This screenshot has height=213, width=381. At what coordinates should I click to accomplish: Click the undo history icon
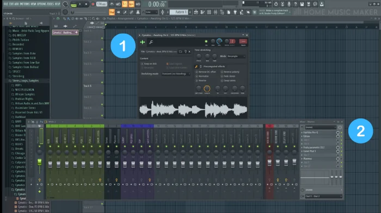pos(276,4)
